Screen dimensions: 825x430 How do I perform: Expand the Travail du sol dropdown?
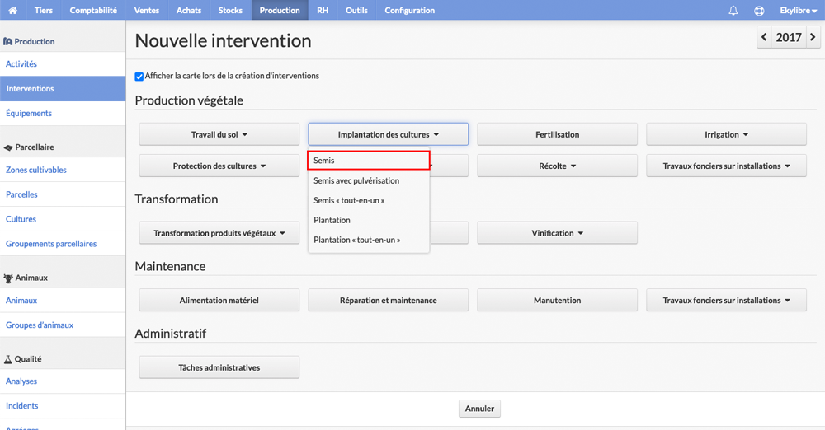click(x=219, y=134)
